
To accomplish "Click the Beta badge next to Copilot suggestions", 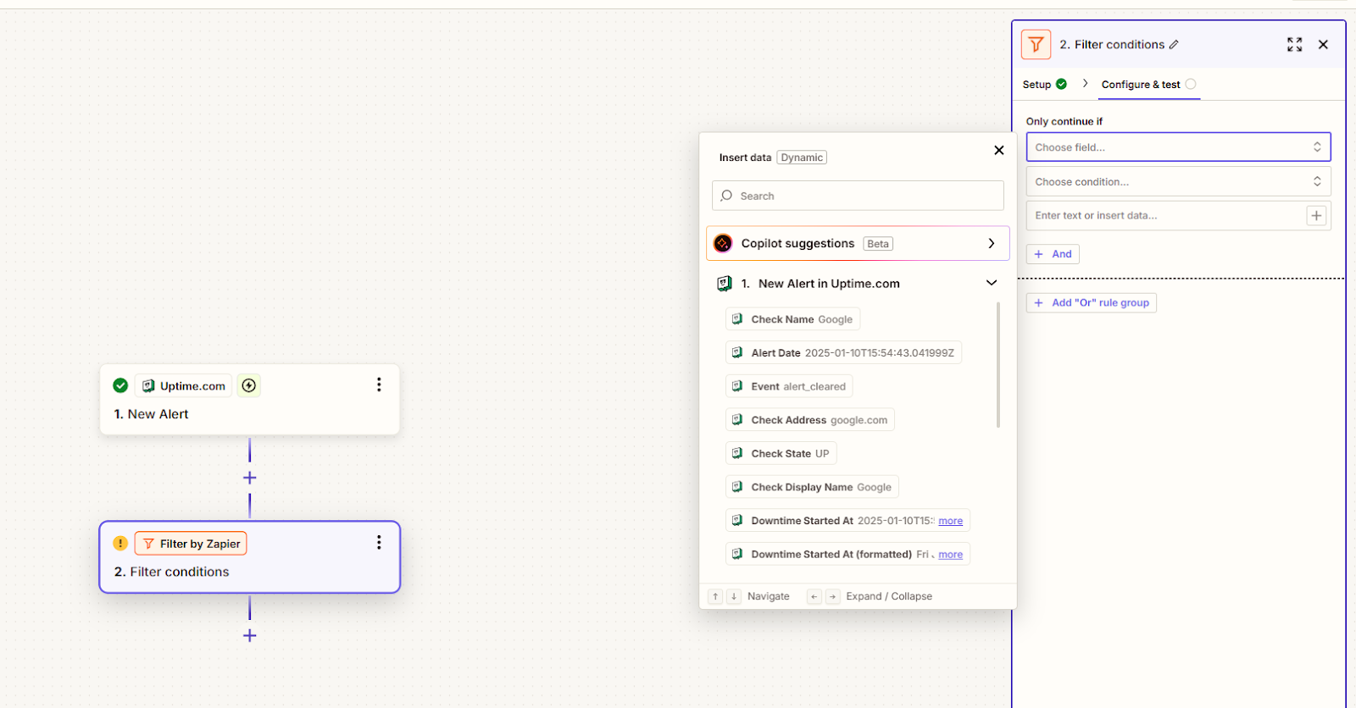I will (x=878, y=244).
